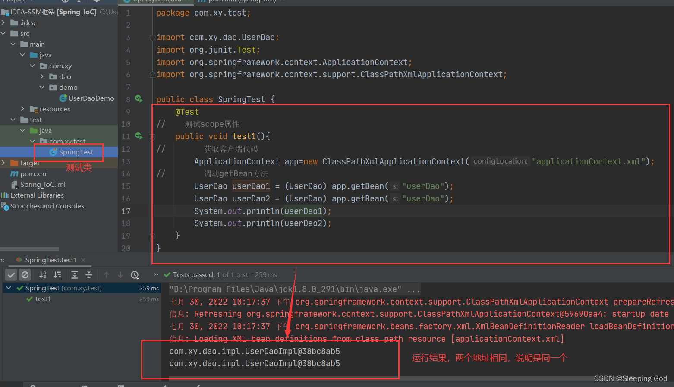Click the Collapse All test results icon
The width and height of the screenshot is (674, 387).
pos(89,275)
